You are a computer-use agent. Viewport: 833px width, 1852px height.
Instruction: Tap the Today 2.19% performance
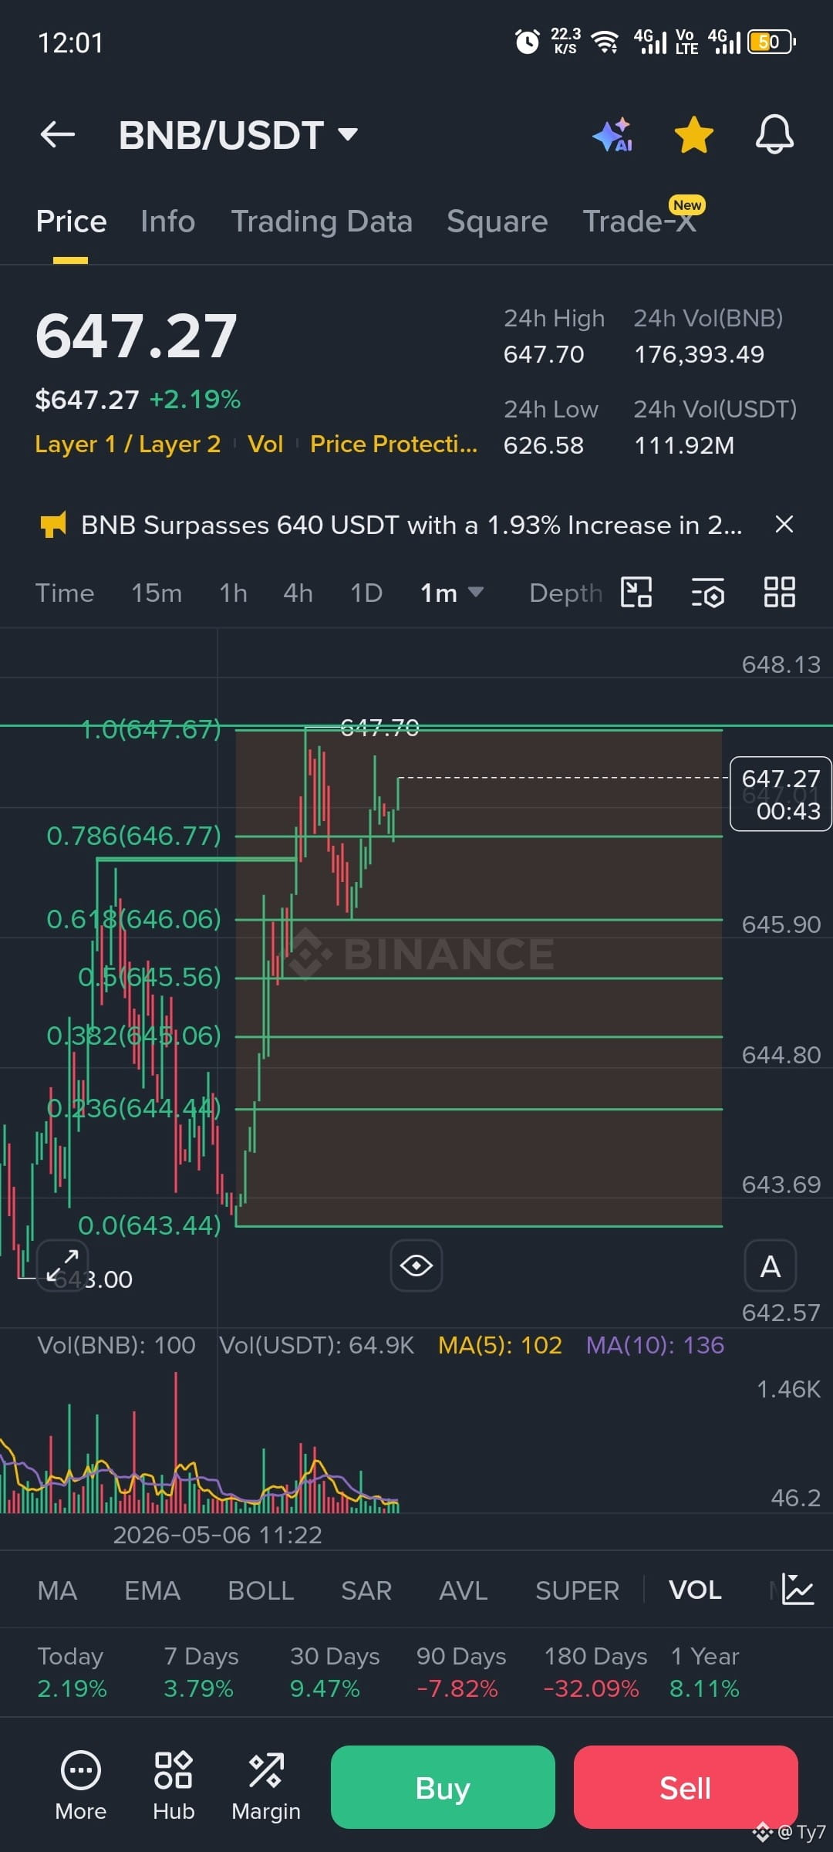pos(72,1672)
